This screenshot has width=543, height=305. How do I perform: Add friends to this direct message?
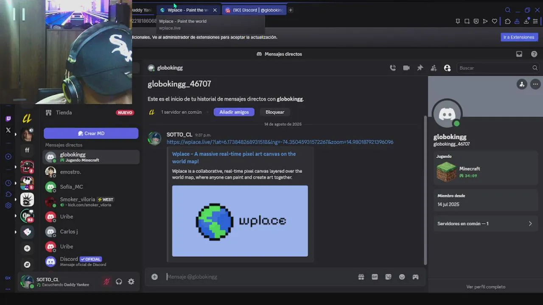[434, 68]
